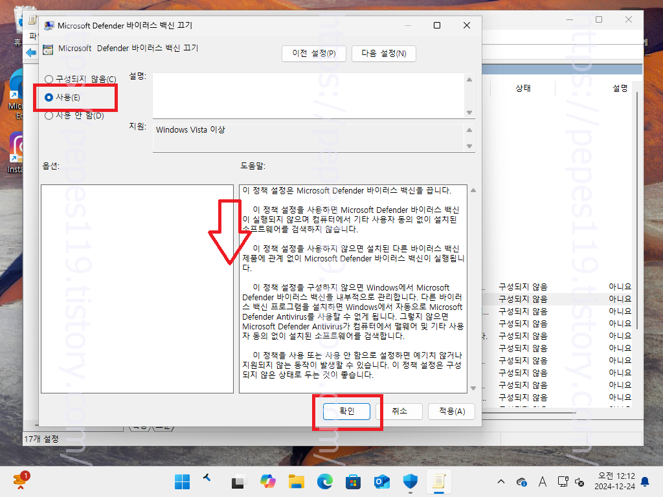Viewport: 663px width, 497px height.
Task: Click Windows Vista 이상 supported text
Action: (x=190, y=129)
